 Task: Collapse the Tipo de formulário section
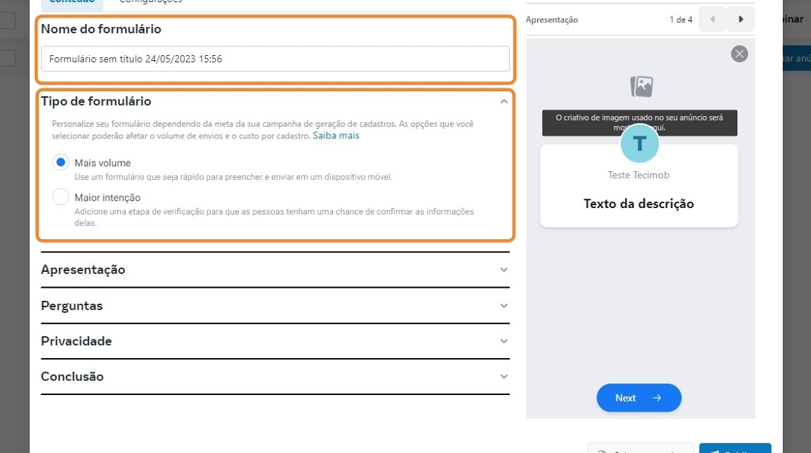(x=504, y=101)
